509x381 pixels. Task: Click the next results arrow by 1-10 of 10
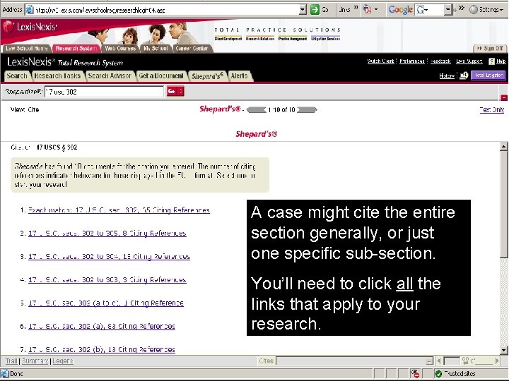click(307, 110)
